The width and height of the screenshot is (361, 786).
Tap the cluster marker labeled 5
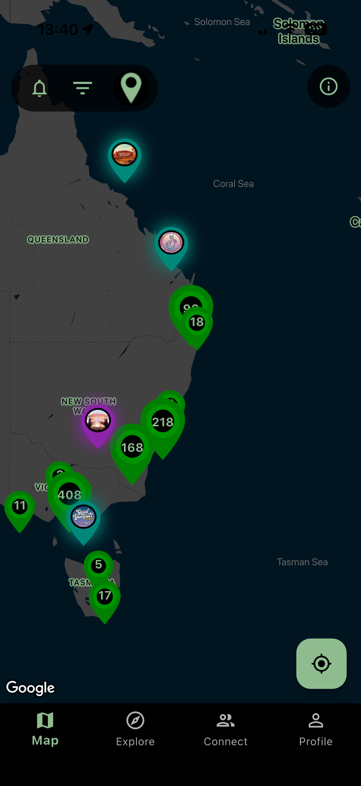click(98, 565)
